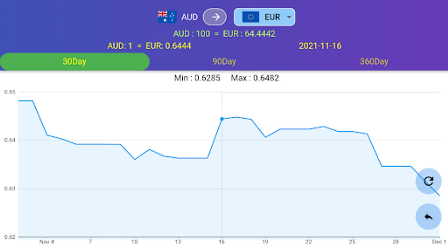Image resolution: width=448 pixels, height=246 pixels.
Task: Click the 16 date label on x-axis
Action: pos(222,242)
